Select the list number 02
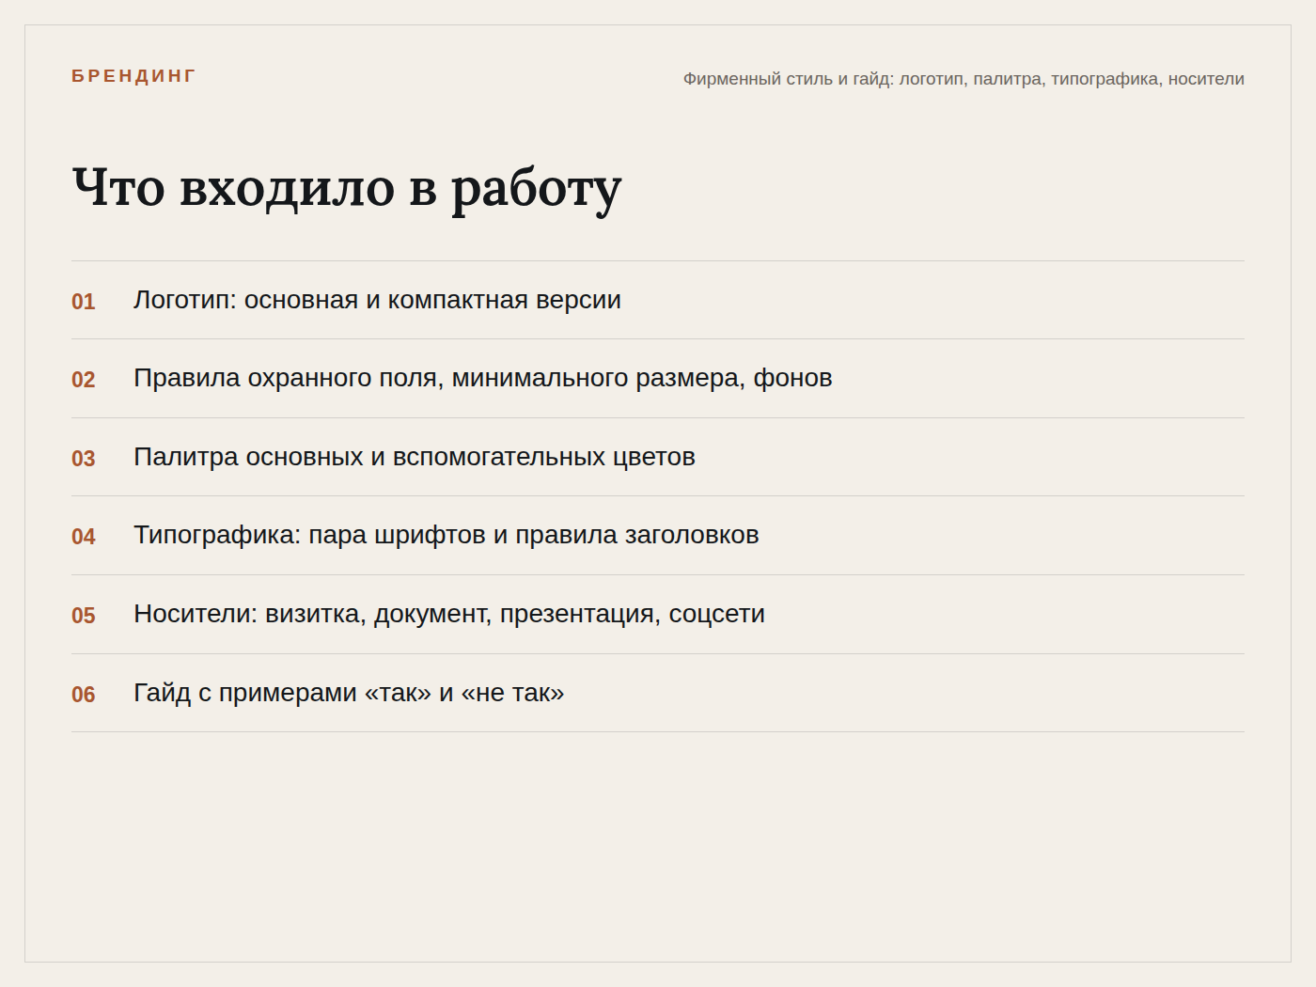Screen dimensions: 1316x987 pyautogui.click(x=84, y=380)
